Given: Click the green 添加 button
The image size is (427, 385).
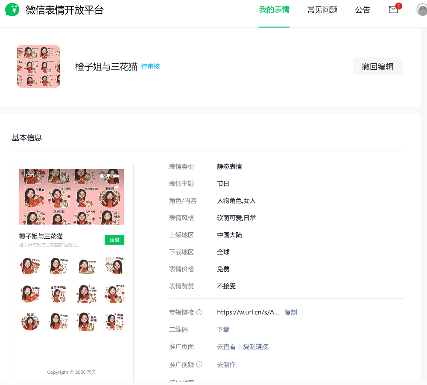Looking at the screenshot, I should click(114, 240).
